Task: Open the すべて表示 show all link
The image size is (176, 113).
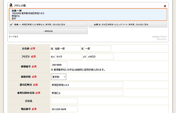Action: tap(13, 36)
